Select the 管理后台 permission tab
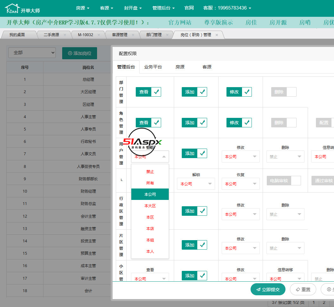This screenshot has width=334, height=307. (126, 67)
